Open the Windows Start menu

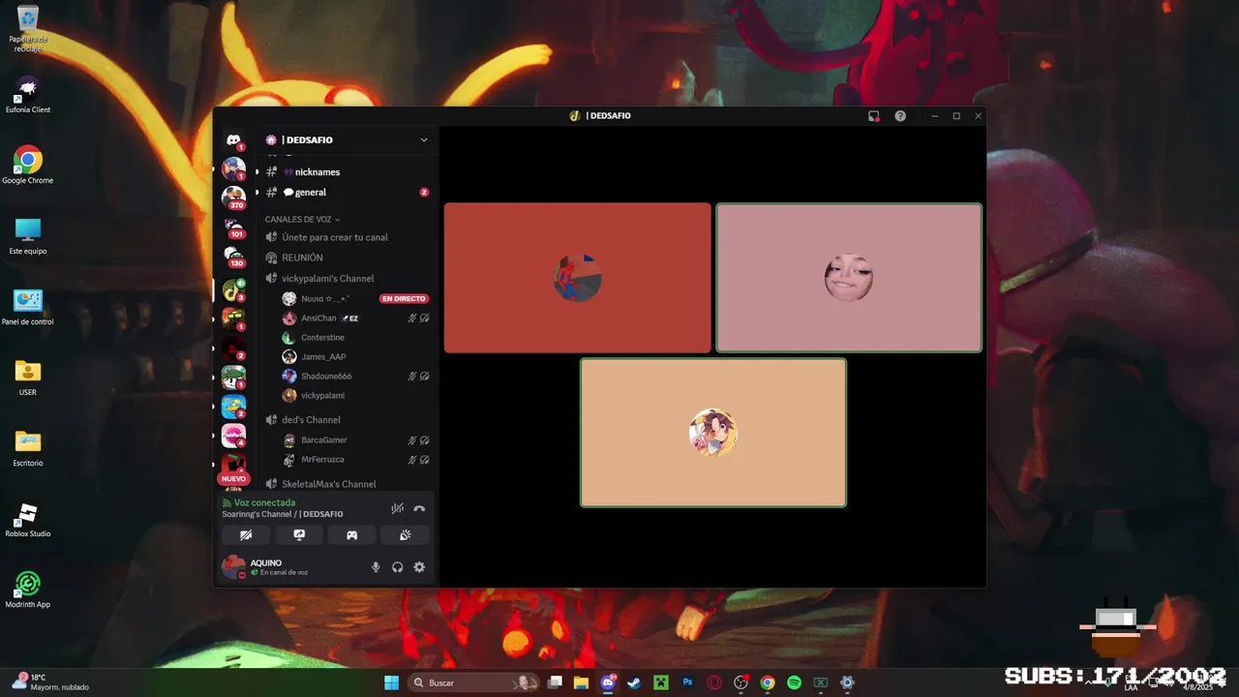(391, 682)
